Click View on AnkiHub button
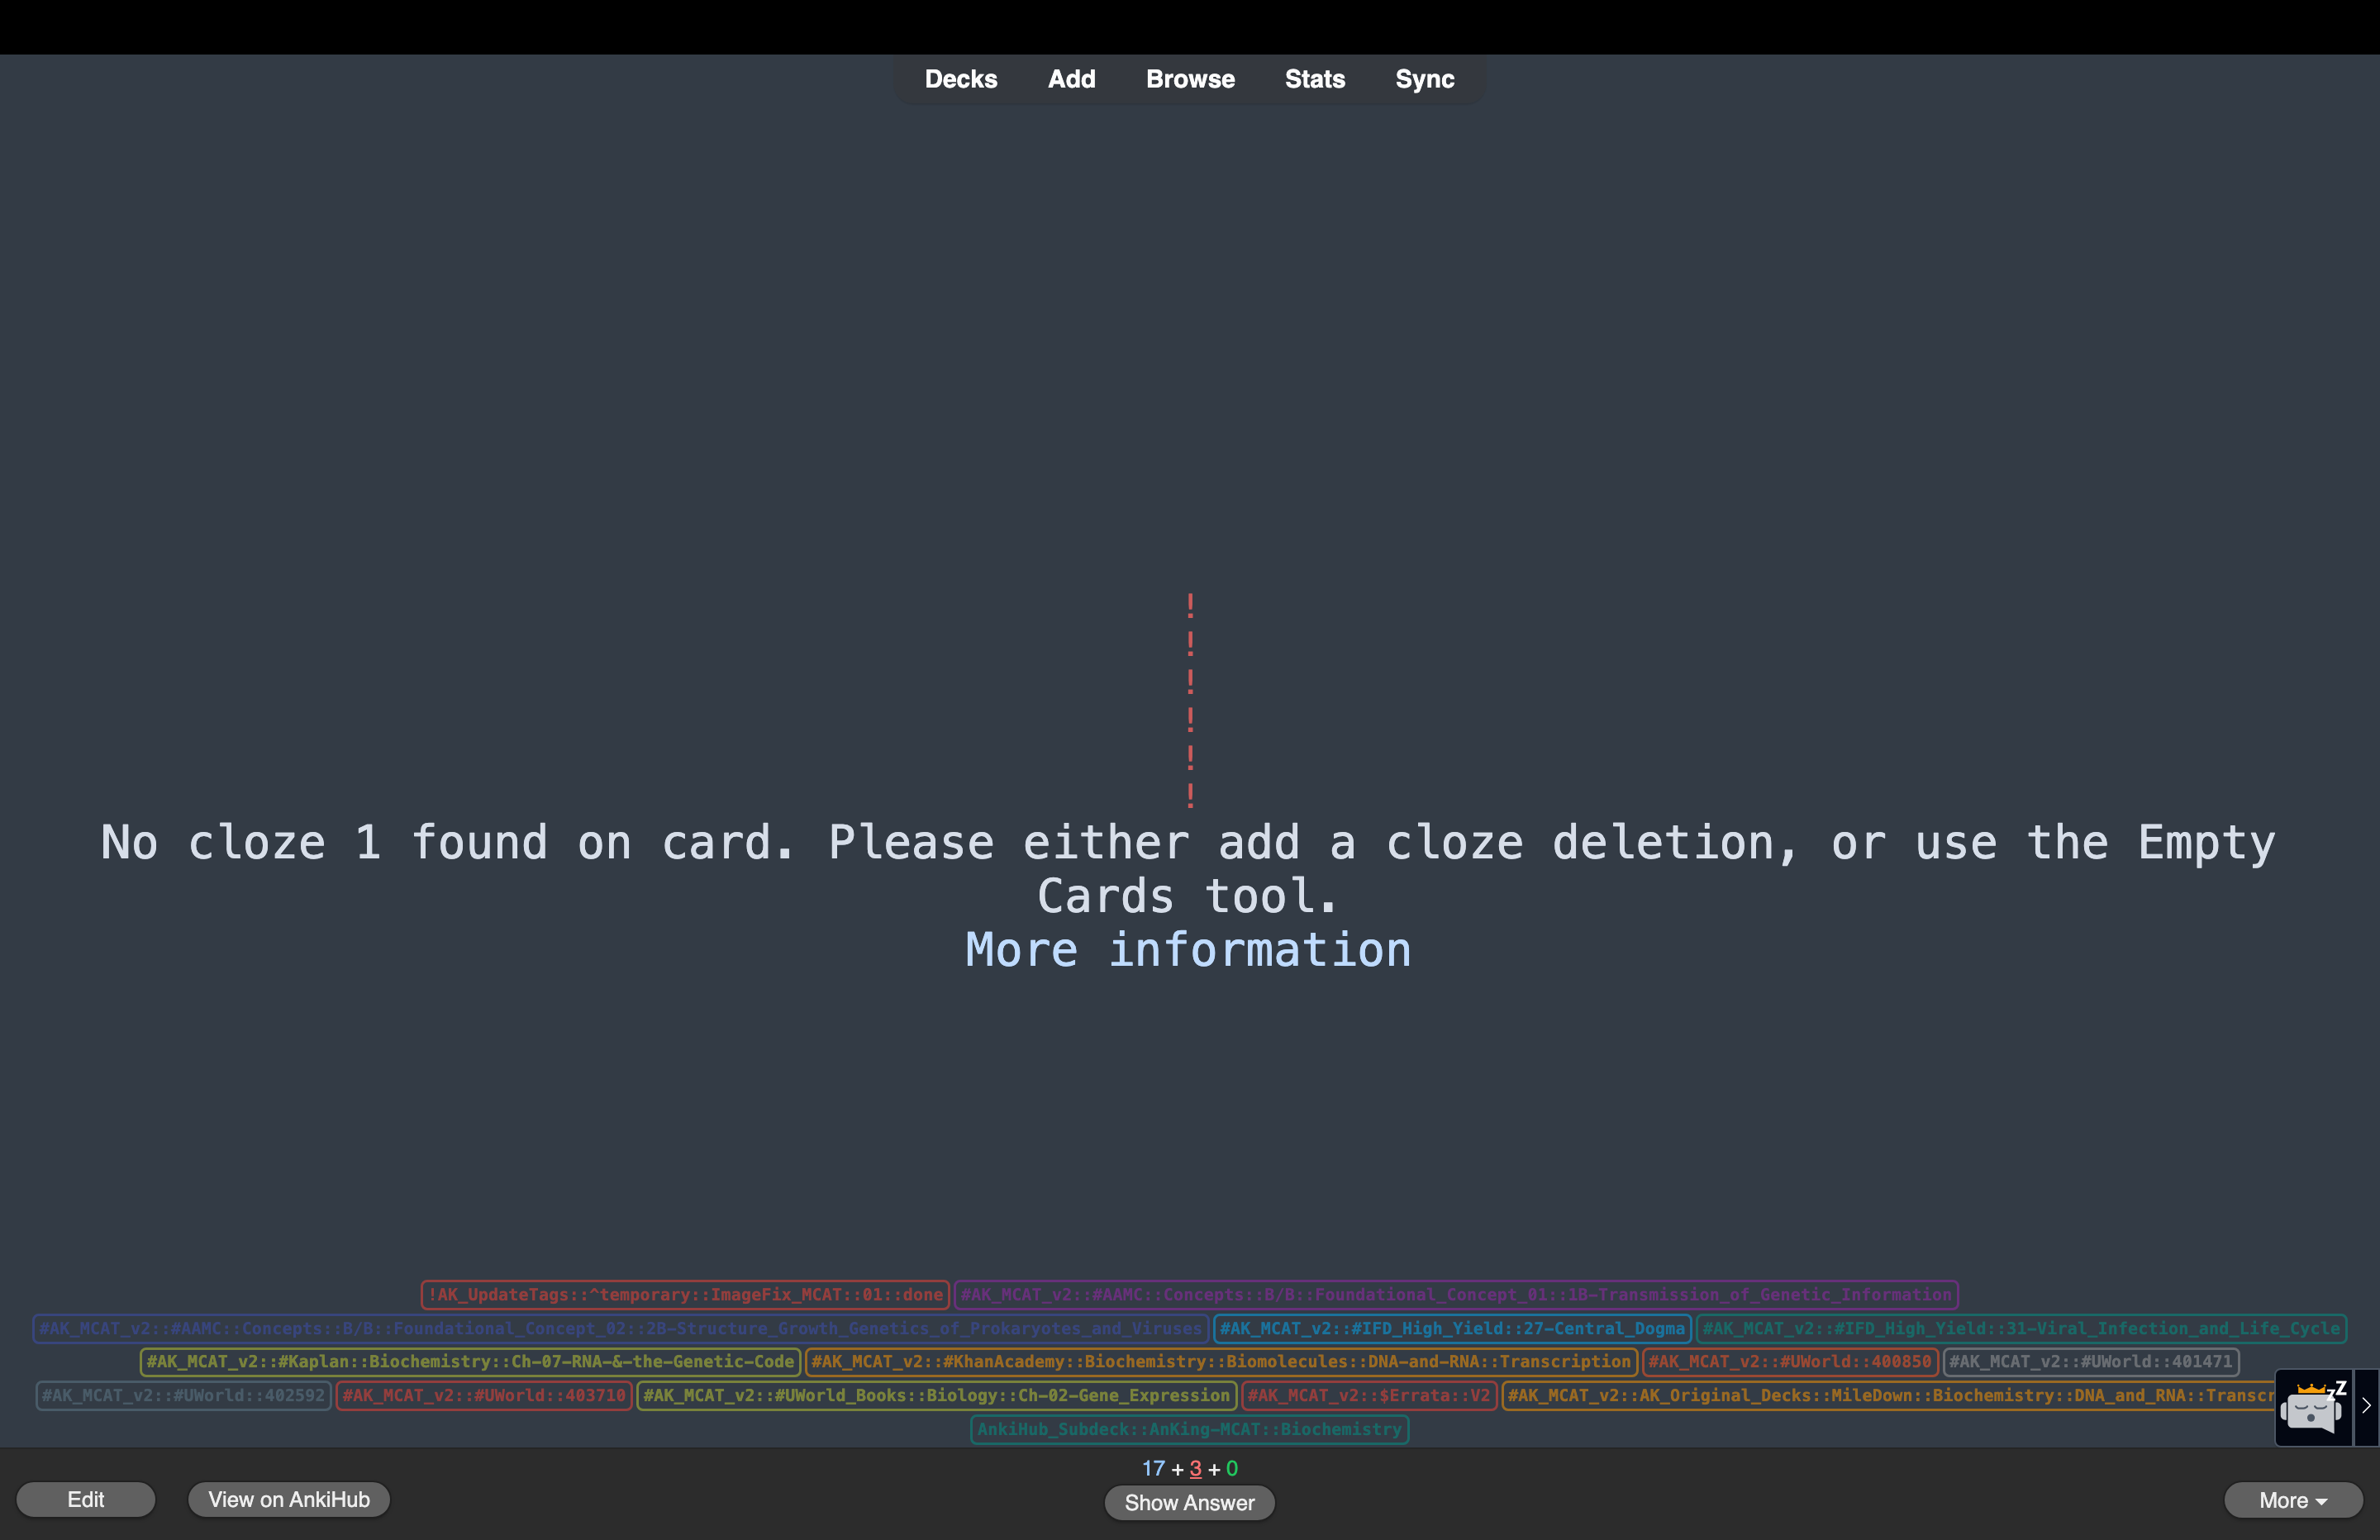2380x1540 pixels. 288,1499
